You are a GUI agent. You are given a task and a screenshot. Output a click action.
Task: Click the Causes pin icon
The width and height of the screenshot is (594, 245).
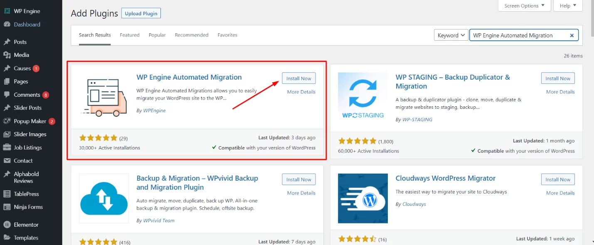7,68
